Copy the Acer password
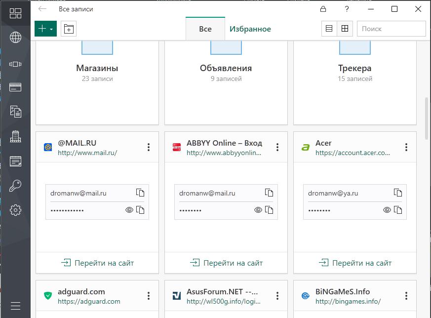Screen dimensions: 431x318 tap(398, 210)
